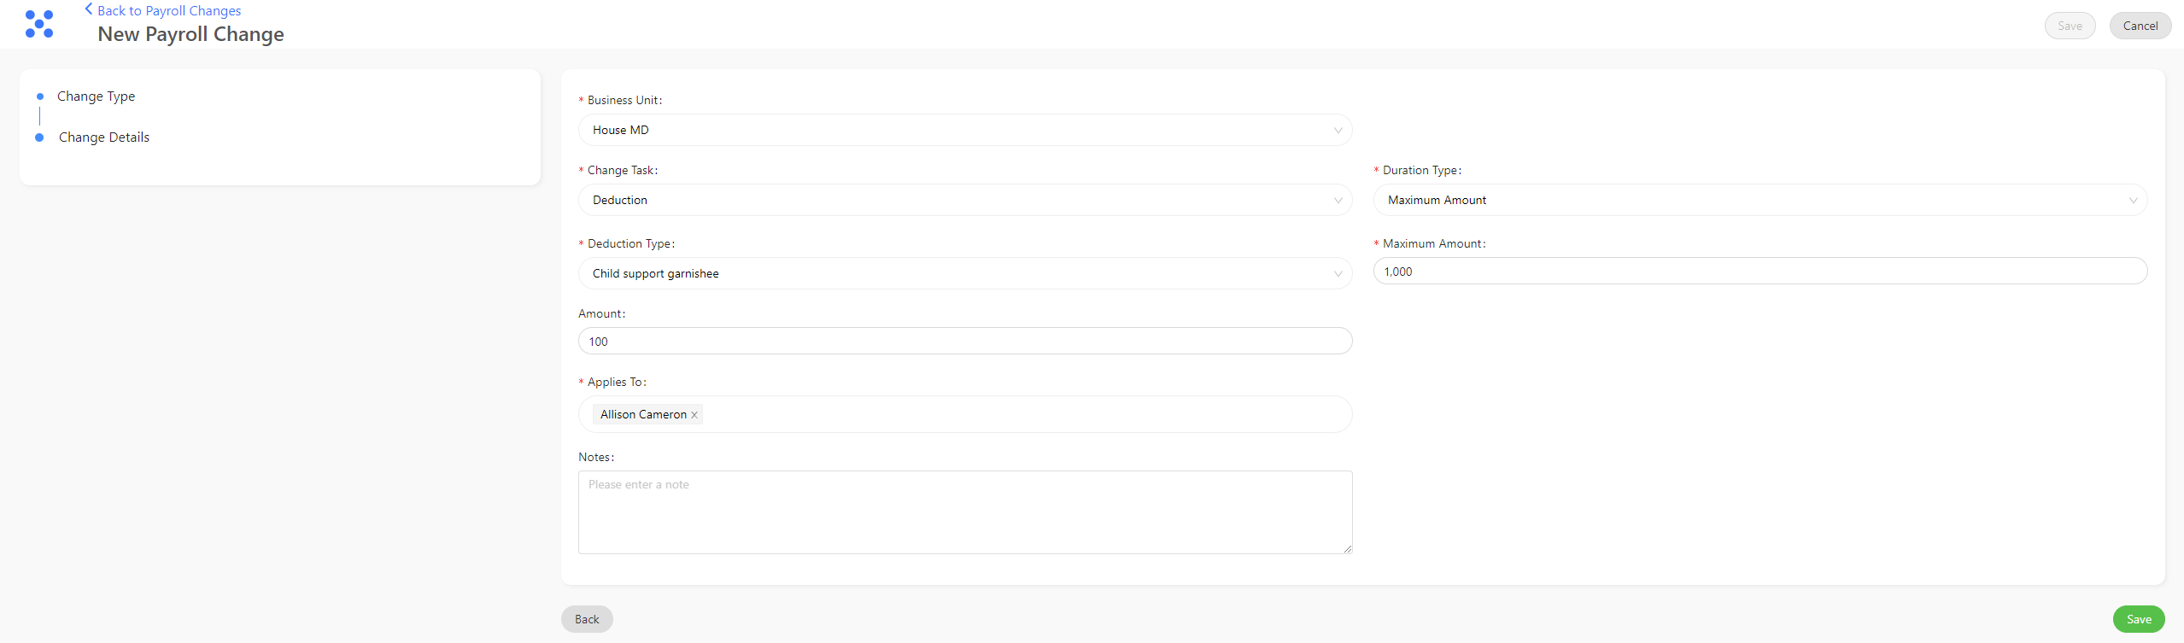Click the green Save button
The height and width of the screenshot is (643, 2184).
pyautogui.click(x=2139, y=619)
